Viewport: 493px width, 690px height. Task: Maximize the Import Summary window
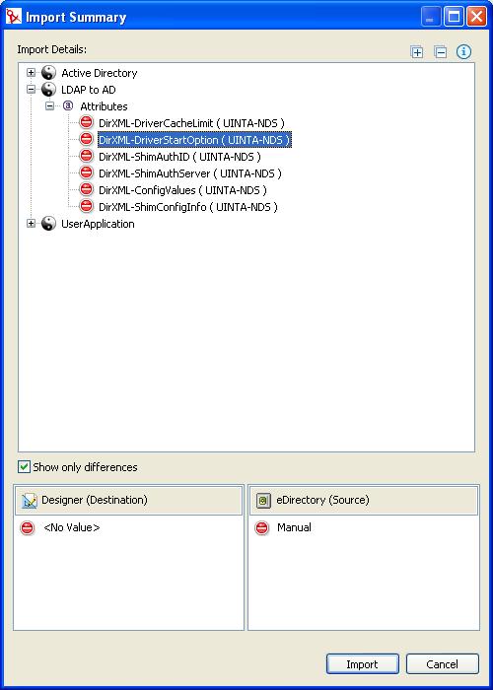pyautogui.click(x=454, y=17)
